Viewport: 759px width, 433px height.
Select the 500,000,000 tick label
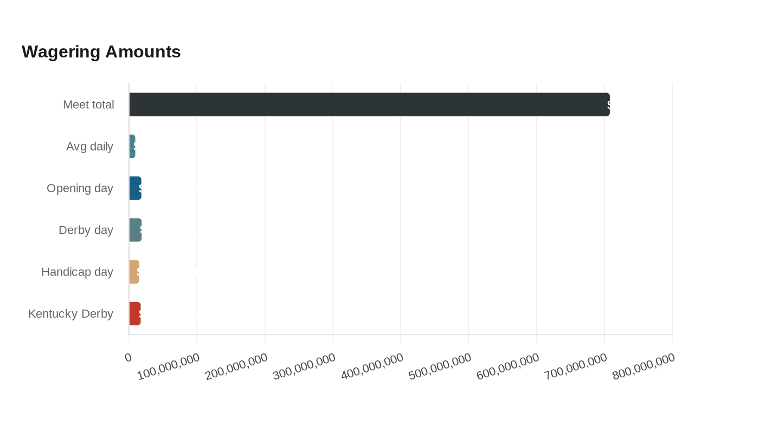coord(440,367)
